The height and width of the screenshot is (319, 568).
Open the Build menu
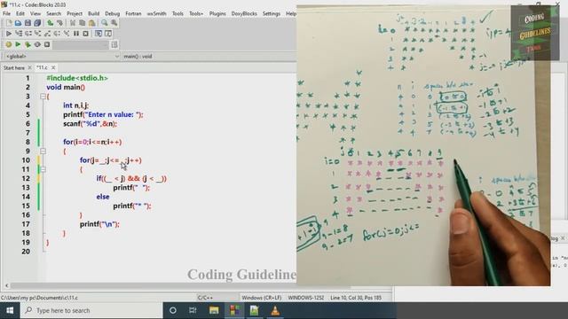click(x=93, y=13)
